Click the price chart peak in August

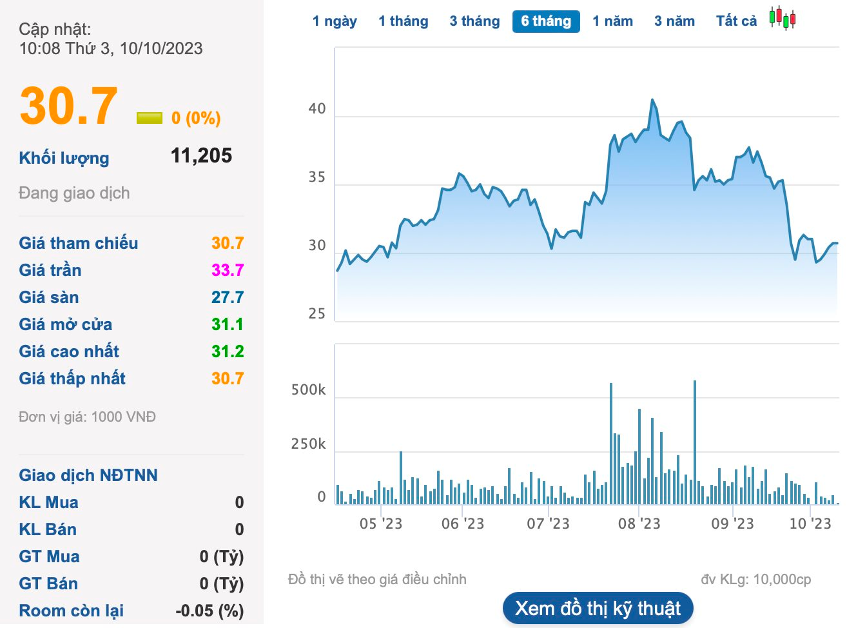click(652, 100)
